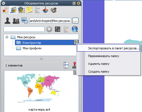Click the resource path field
The image size is (142, 112).
point(50,21)
